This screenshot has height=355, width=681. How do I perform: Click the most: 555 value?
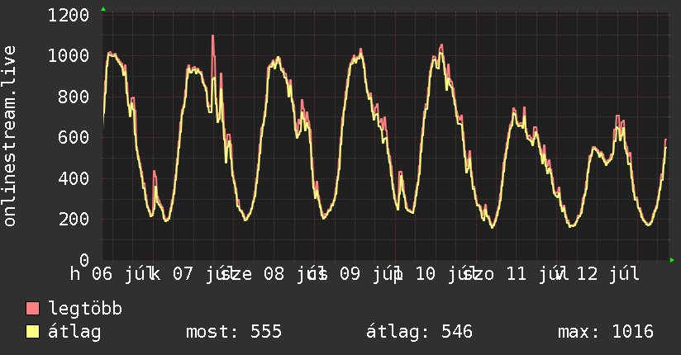click(234, 332)
